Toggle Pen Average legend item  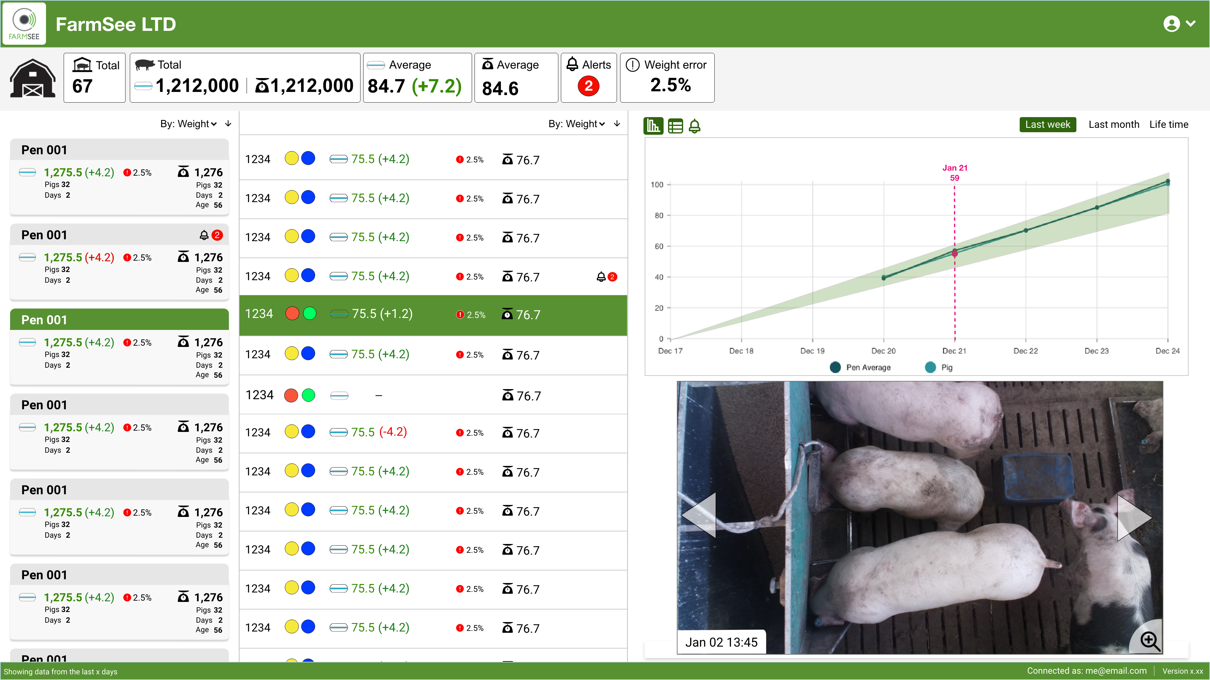[x=860, y=367]
